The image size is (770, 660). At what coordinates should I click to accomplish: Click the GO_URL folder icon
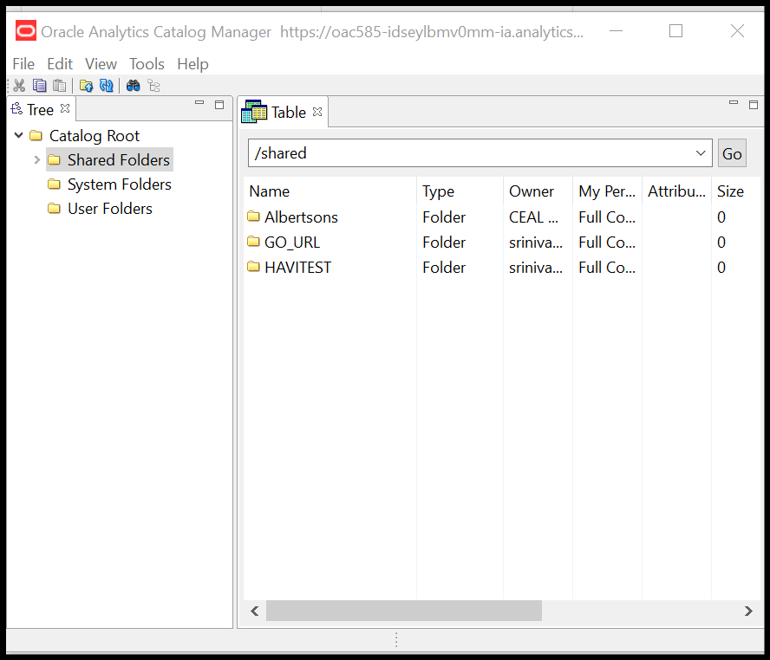pos(253,242)
